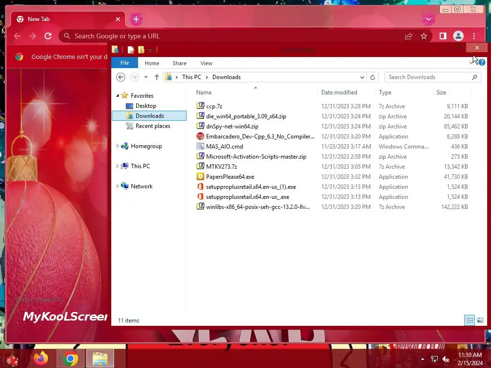Click Chrome icon in the taskbar
This screenshot has width=491, height=368.
point(70,358)
